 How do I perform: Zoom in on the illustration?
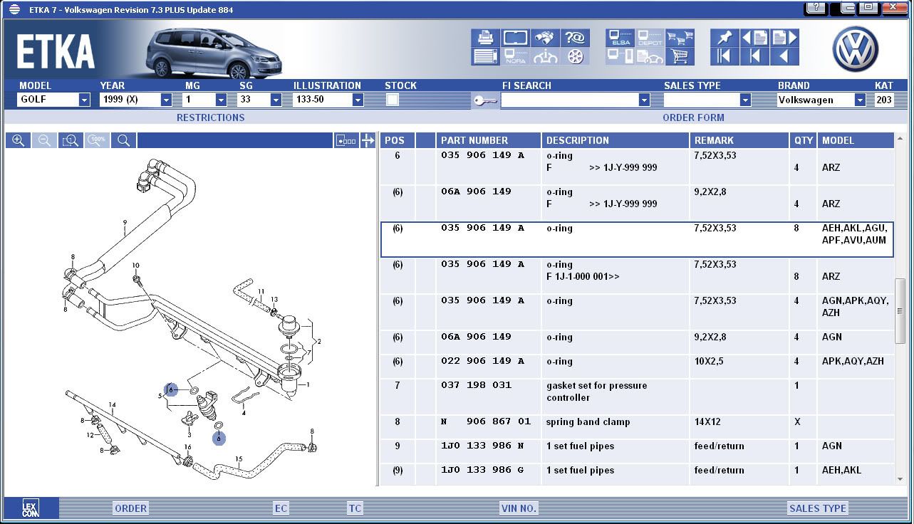coord(19,140)
